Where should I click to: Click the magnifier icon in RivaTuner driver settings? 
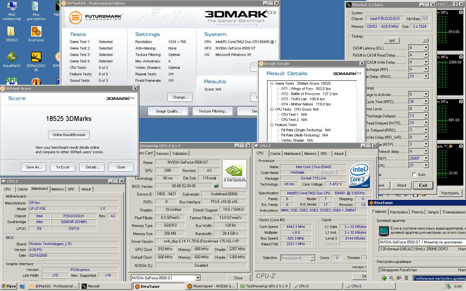pos(392,278)
